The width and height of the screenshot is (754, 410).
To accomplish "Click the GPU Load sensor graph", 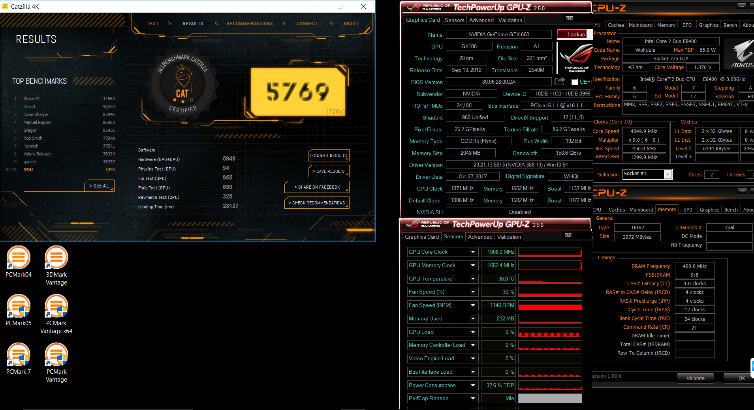I will (550, 332).
